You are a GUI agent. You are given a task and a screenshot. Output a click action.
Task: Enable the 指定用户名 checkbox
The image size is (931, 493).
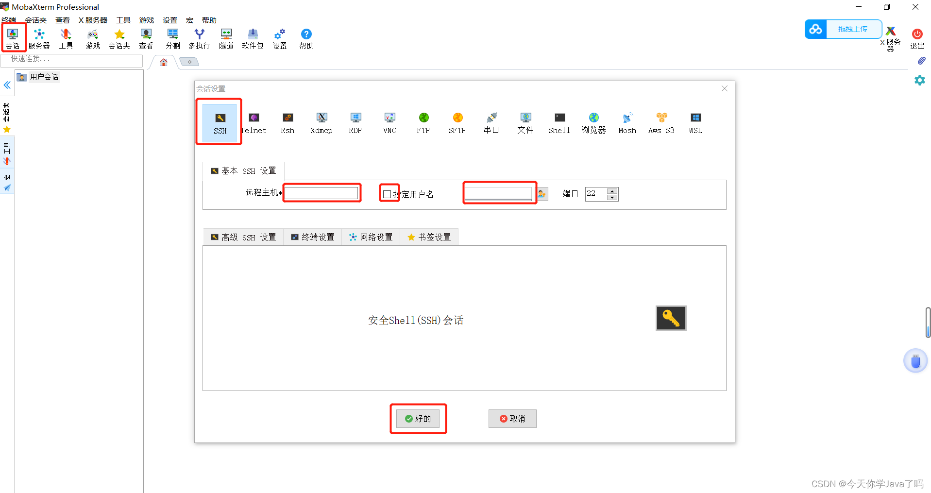tap(387, 194)
